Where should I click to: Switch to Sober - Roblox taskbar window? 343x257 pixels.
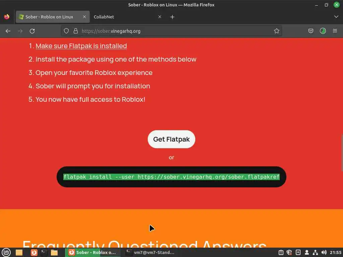tap(93, 252)
